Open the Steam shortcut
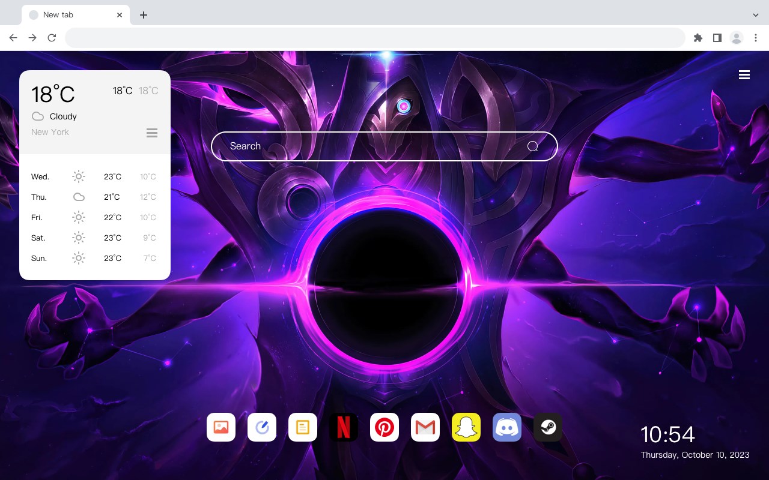Image resolution: width=769 pixels, height=480 pixels. (x=548, y=427)
